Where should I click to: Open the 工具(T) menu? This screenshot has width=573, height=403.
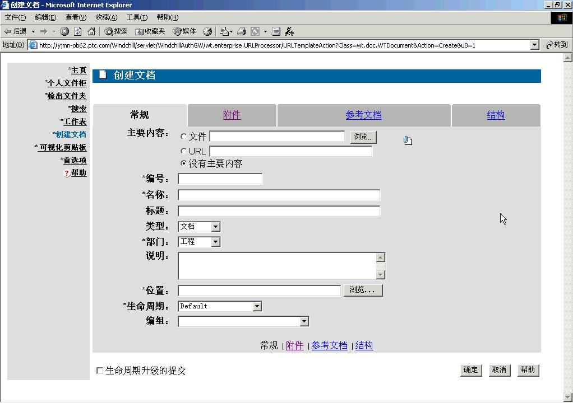[137, 17]
